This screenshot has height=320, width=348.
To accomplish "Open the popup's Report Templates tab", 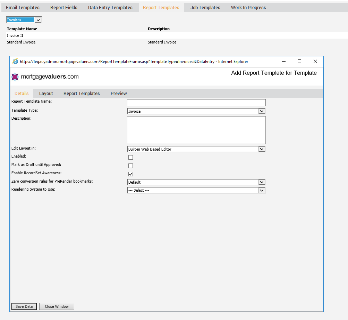I will pyautogui.click(x=82, y=94).
